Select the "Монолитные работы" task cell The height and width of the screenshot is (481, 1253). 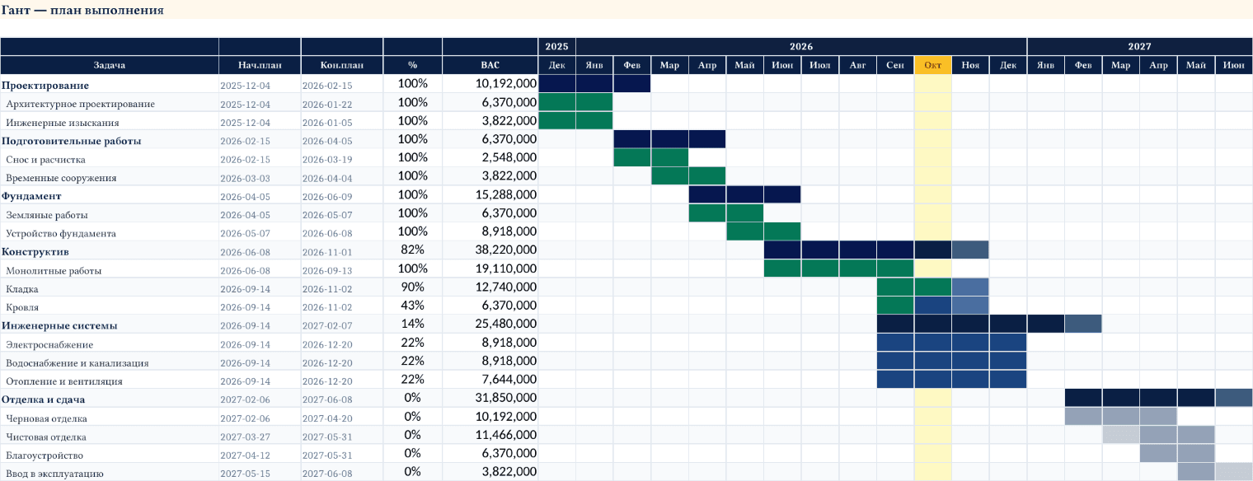(110, 270)
